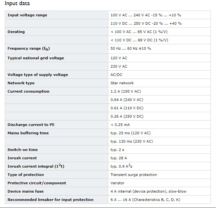The image size is (216, 208).
Task: Click the Star network value
Action: 122,83
